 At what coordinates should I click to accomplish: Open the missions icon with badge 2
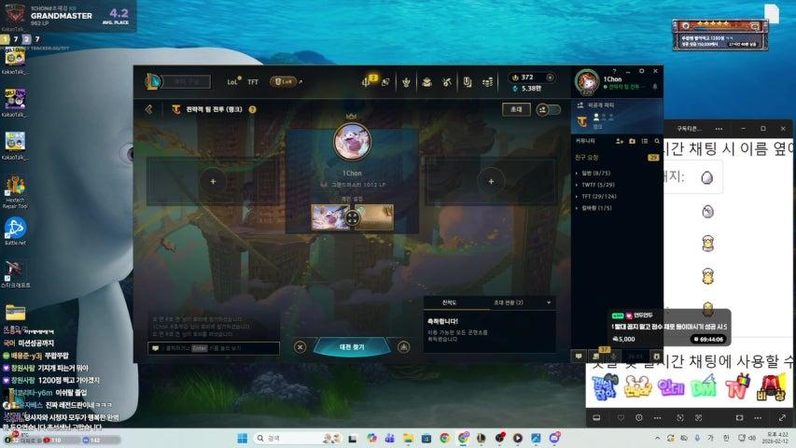368,81
